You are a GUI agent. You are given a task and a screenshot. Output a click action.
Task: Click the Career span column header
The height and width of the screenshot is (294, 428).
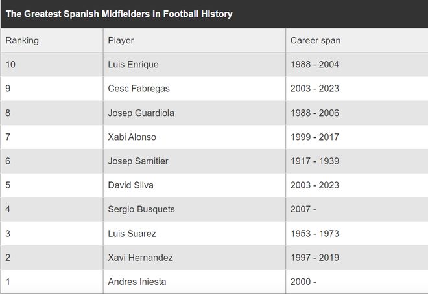click(x=315, y=40)
